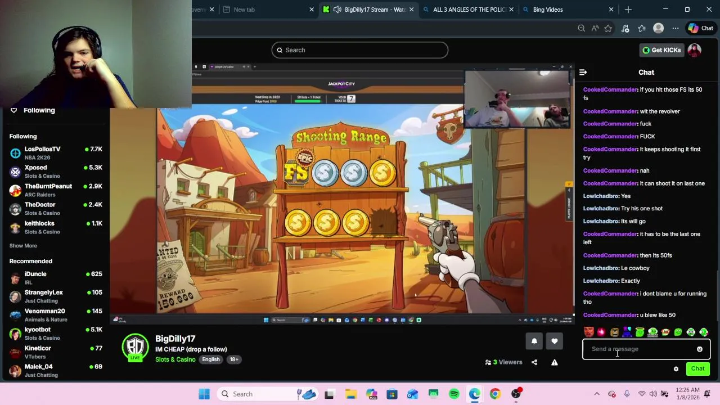The height and width of the screenshot is (405, 720).
Task: Click BigDilly17 streamer avatar with LIVE badge
Action: (135, 348)
